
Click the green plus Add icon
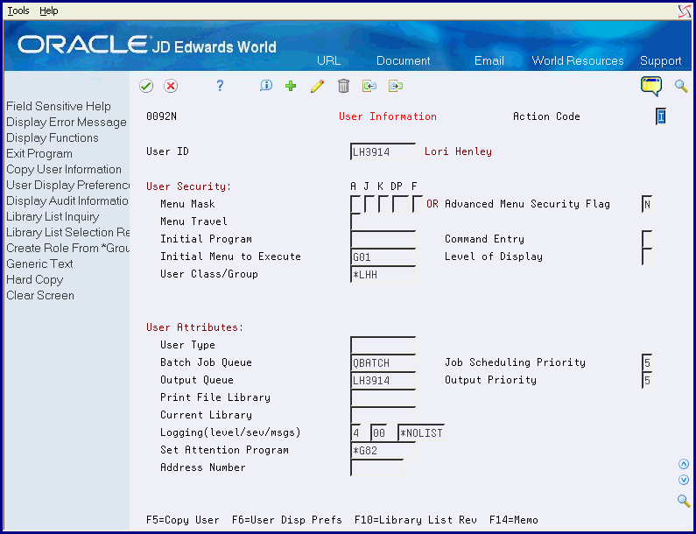coord(291,86)
